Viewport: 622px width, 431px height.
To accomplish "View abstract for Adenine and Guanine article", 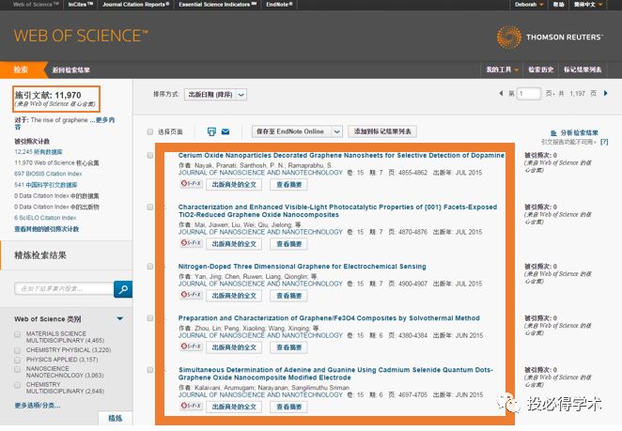I will (288, 407).
